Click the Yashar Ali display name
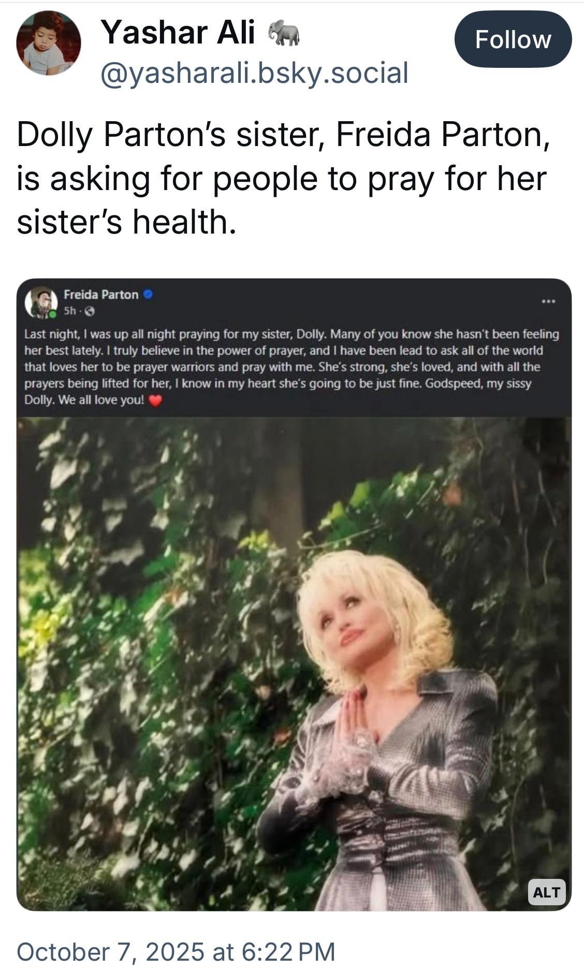Screen dimensions: 584x970 pos(178,33)
